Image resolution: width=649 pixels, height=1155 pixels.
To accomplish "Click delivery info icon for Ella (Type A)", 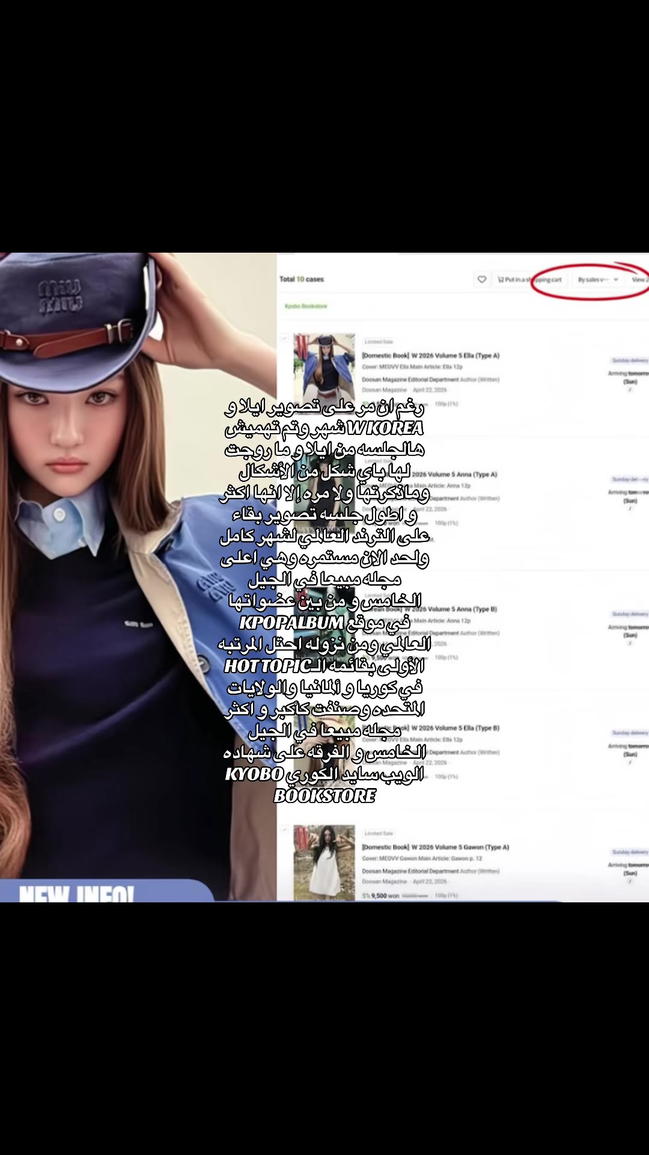I will pyautogui.click(x=630, y=390).
